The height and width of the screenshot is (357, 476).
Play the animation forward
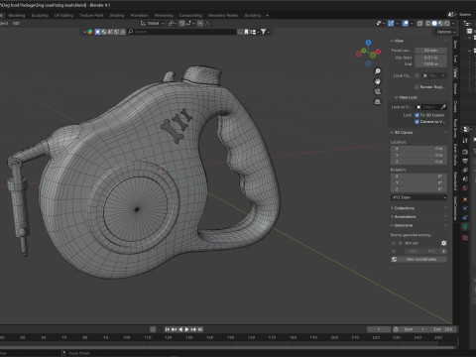click(x=187, y=329)
